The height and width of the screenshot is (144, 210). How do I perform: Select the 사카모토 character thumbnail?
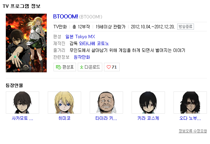click(22, 103)
